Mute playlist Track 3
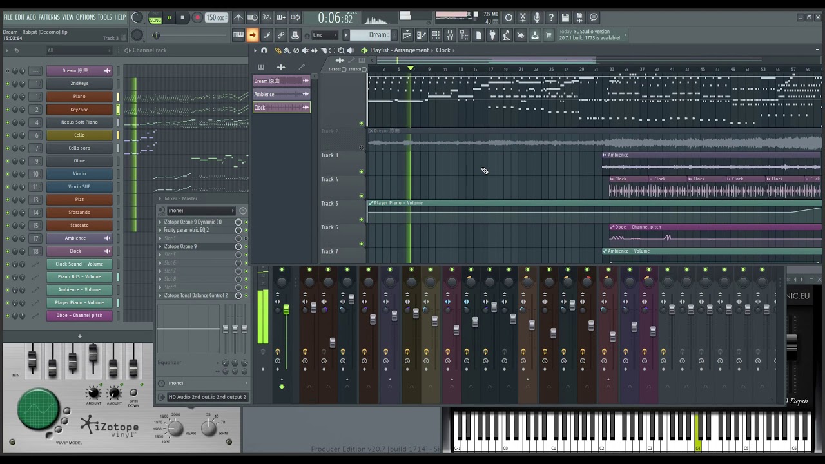Image resolution: width=825 pixels, height=464 pixels. 361,171
